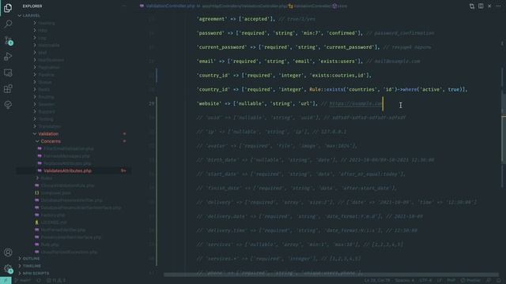
Task: Open the Extensions view icon
Action: (x=8, y=88)
